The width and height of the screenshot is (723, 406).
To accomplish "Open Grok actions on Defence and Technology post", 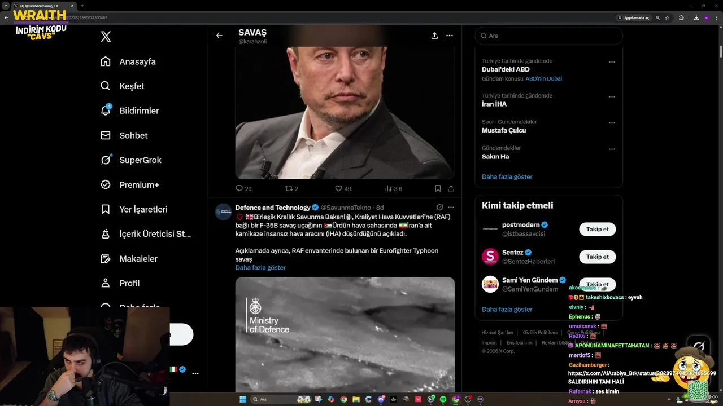I will (x=439, y=208).
